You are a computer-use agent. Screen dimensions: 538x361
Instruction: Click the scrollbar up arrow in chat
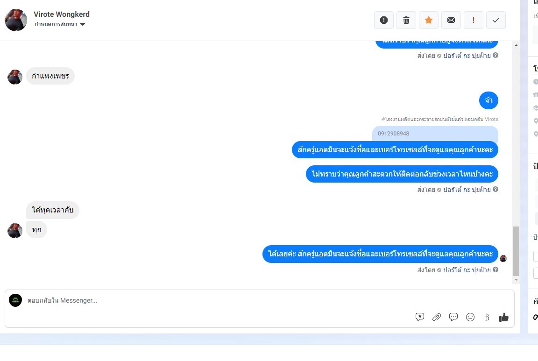[x=516, y=45]
